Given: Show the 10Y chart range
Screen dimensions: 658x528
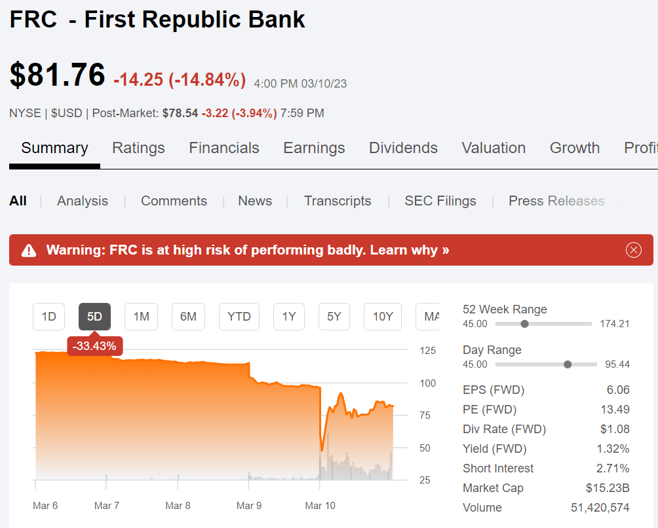Looking at the screenshot, I should pos(383,317).
